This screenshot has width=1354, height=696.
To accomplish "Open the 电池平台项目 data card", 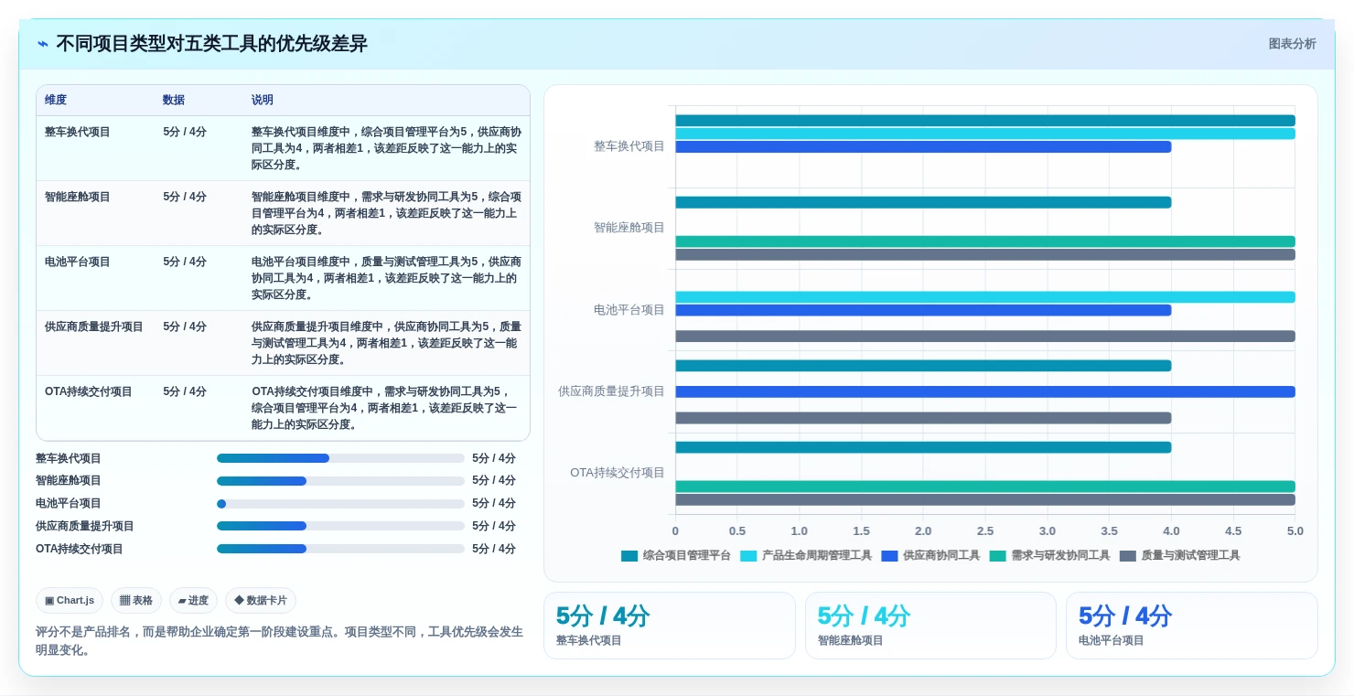I will 1192,626.
